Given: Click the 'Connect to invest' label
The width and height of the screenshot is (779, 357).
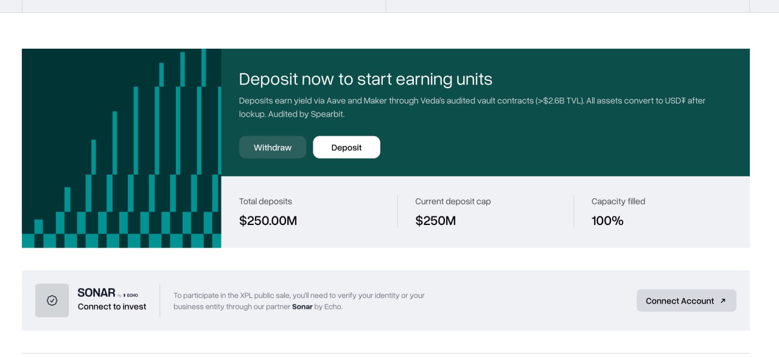Looking at the screenshot, I should [x=112, y=307].
